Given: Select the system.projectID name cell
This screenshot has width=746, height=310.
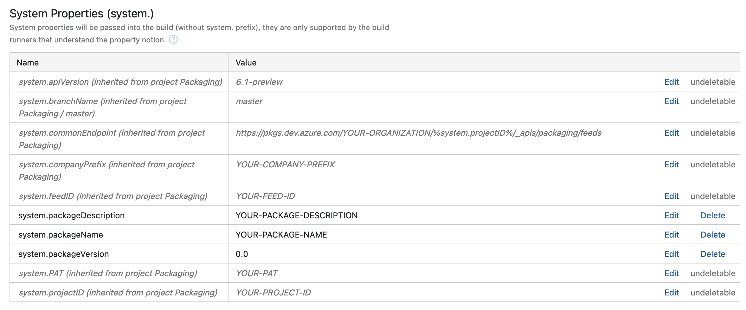Looking at the screenshot, I should (x=119, y=292).
